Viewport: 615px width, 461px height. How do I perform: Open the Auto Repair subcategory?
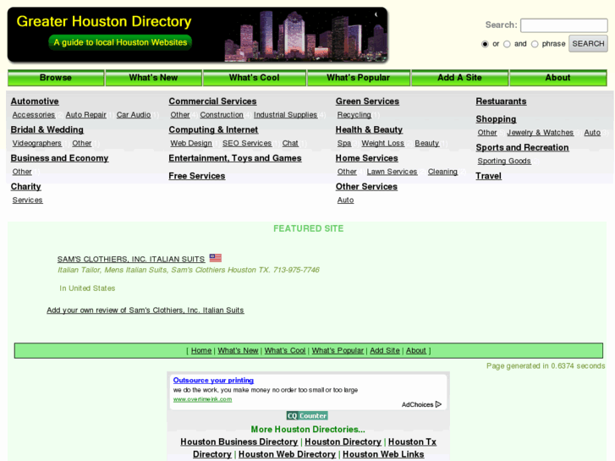click(x=86, y=114)
